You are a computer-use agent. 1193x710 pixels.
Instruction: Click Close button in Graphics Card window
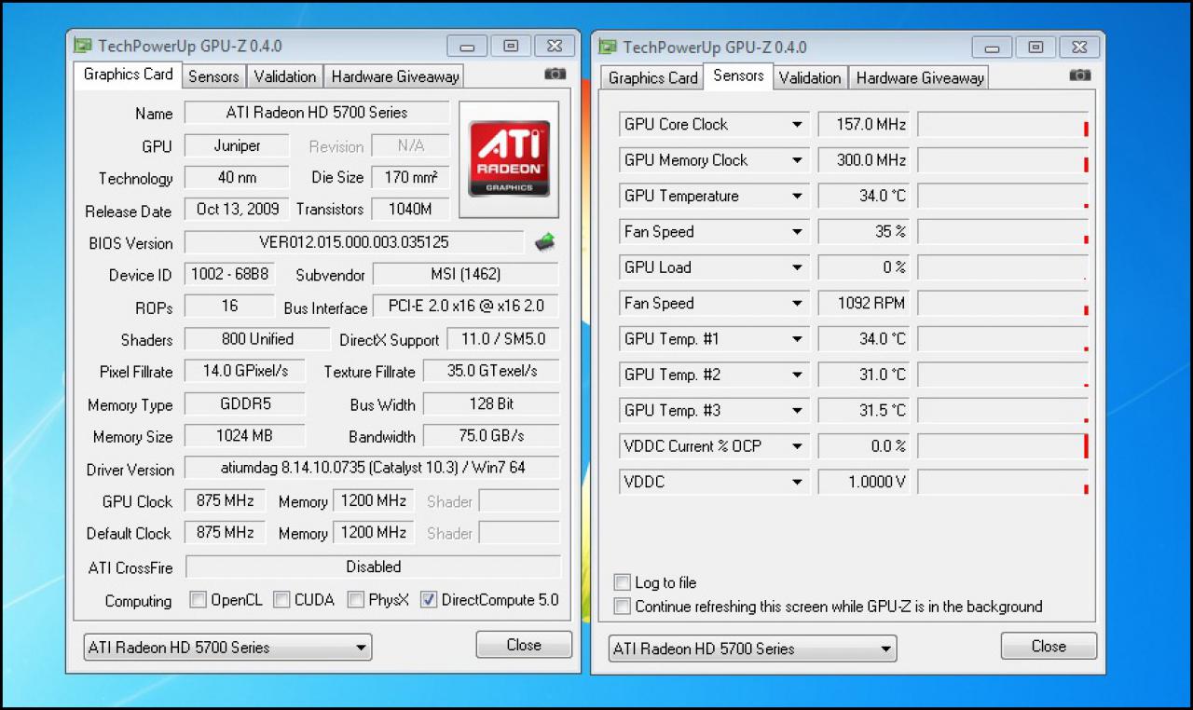(524, 645)
